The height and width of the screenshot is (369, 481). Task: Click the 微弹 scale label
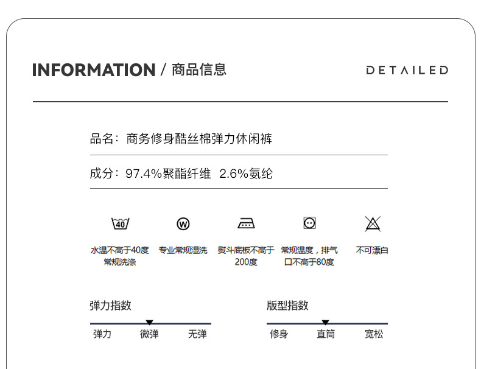pyautogui.click(x=149, y=334)
